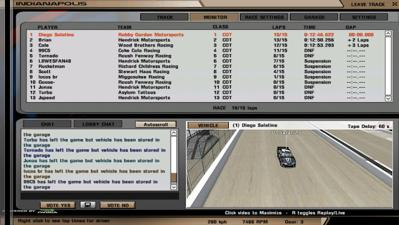399x225 pixels.
Task: Click the 'Gear: 3' readout
Action: click(x=294, y=222)
